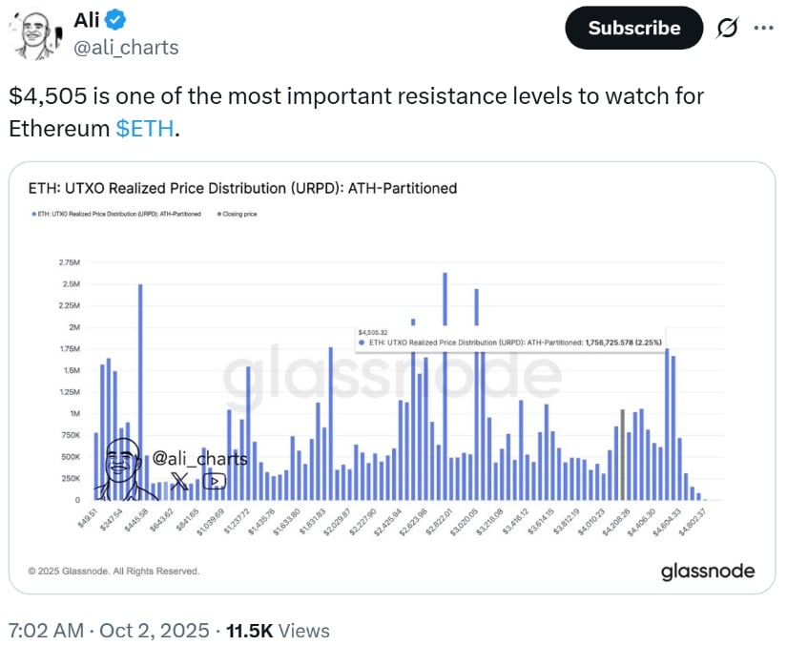Image resolution: width=787 pixels, height=645 pixels.
Task: Click the X logo in the chart watermark
Action: coord(179,481)
